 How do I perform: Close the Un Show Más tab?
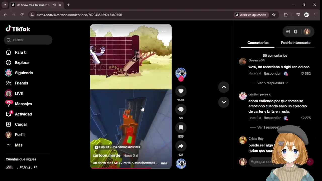[60, 5]
